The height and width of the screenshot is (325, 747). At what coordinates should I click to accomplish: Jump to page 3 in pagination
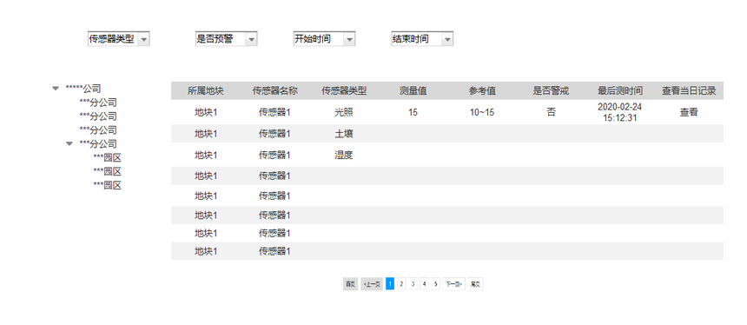413,284
